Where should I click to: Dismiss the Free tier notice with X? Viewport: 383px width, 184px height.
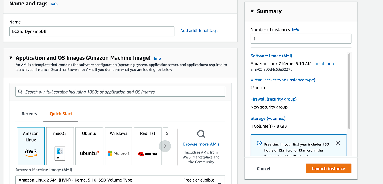(338, 143)
